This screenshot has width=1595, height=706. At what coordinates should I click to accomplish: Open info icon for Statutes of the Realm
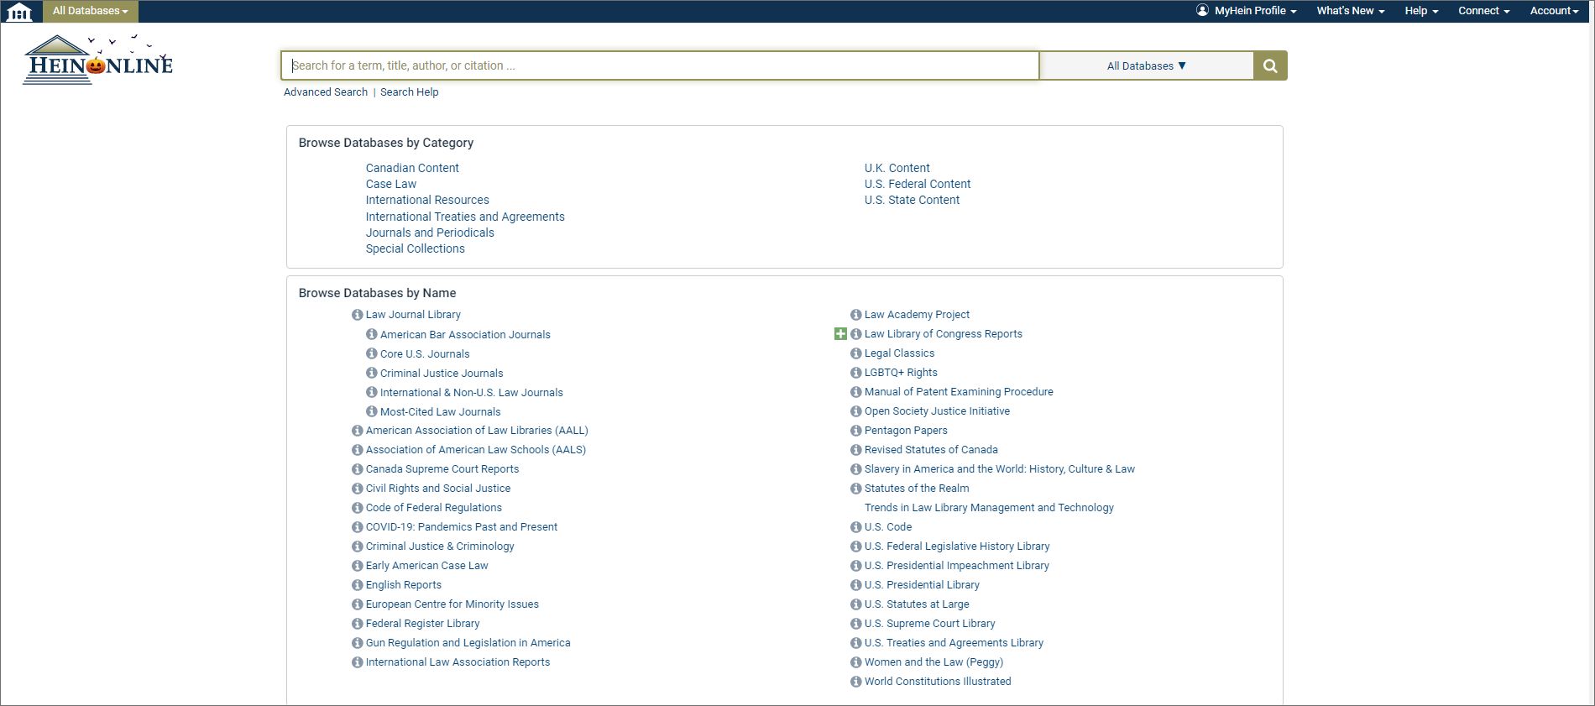tap(855, 489)
